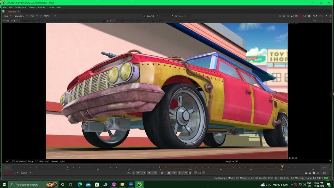
Task: Switch to the Viewer2 tab
Action: pos(12,11)
